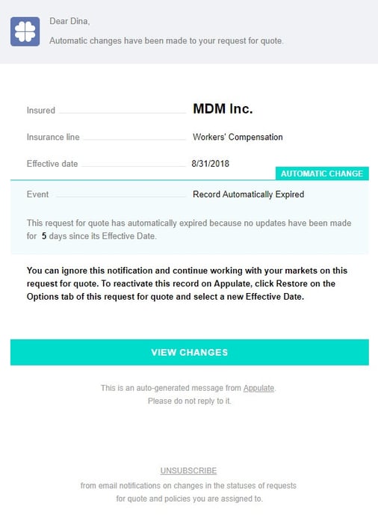This screenshot has width=378, height=521.
Task: Select the Effective date label
Action: pos(52,164)
